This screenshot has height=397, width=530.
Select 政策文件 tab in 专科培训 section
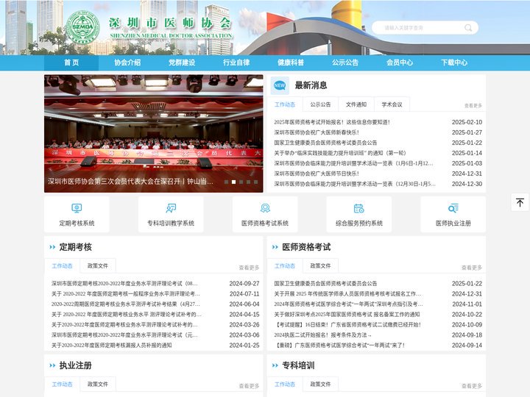320,385
